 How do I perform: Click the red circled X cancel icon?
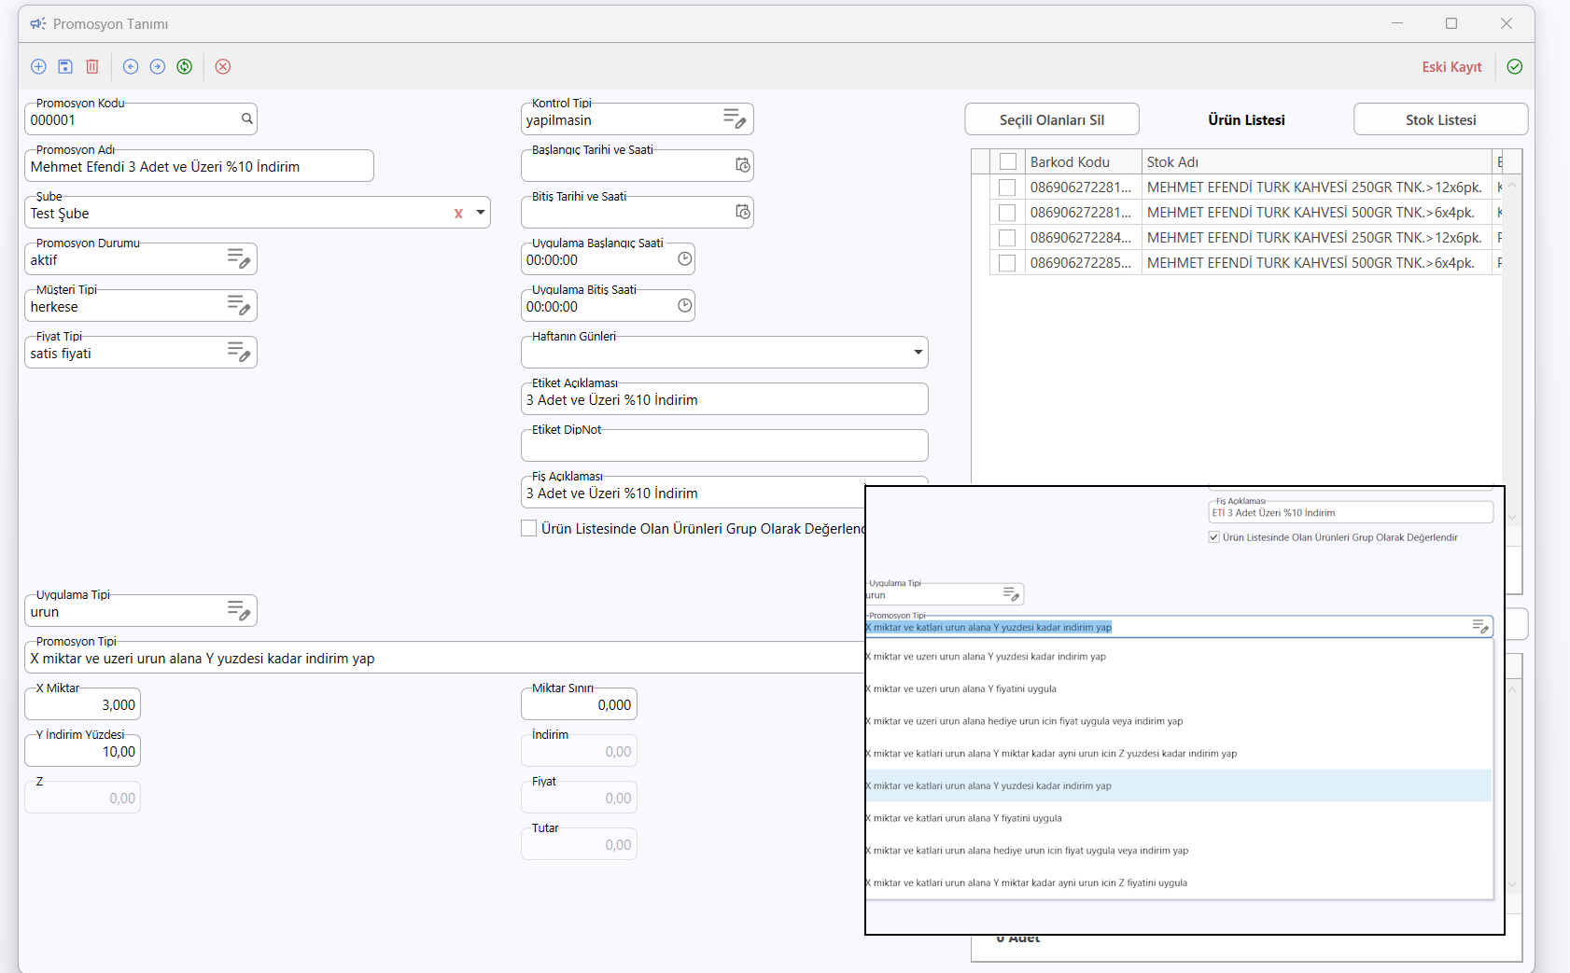223,66
